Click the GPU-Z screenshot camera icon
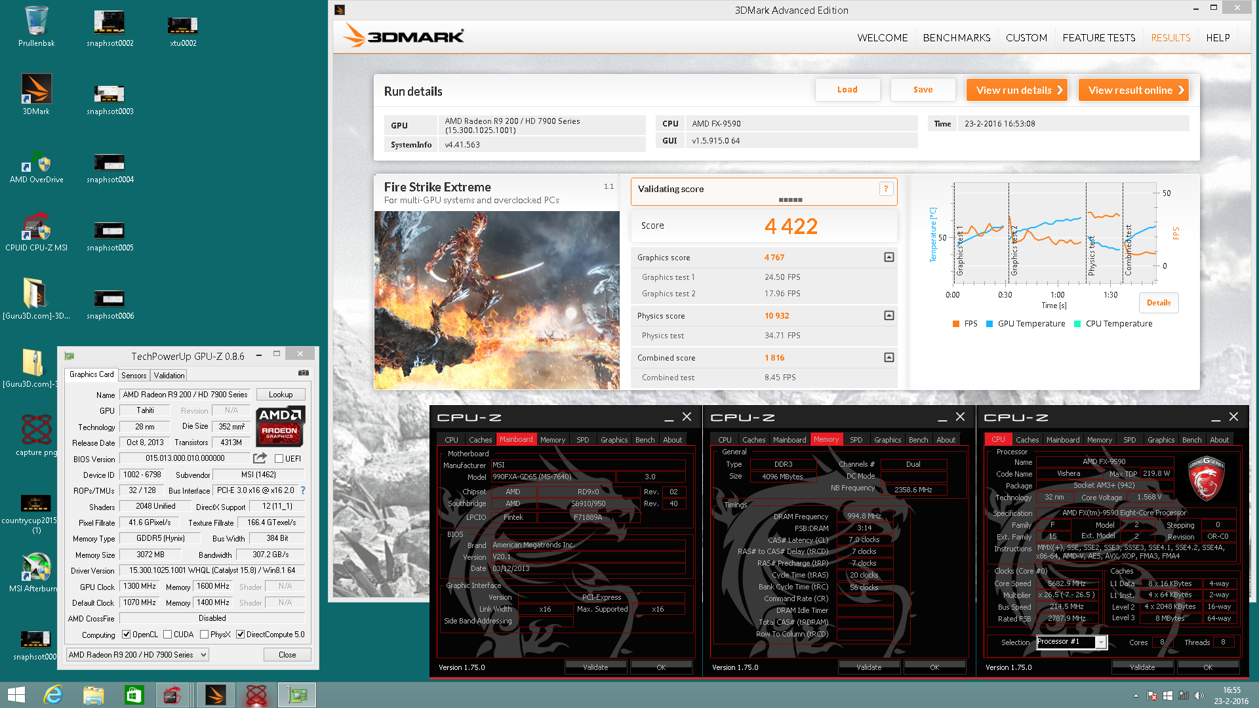1259x708 pixels. [304, 373]
